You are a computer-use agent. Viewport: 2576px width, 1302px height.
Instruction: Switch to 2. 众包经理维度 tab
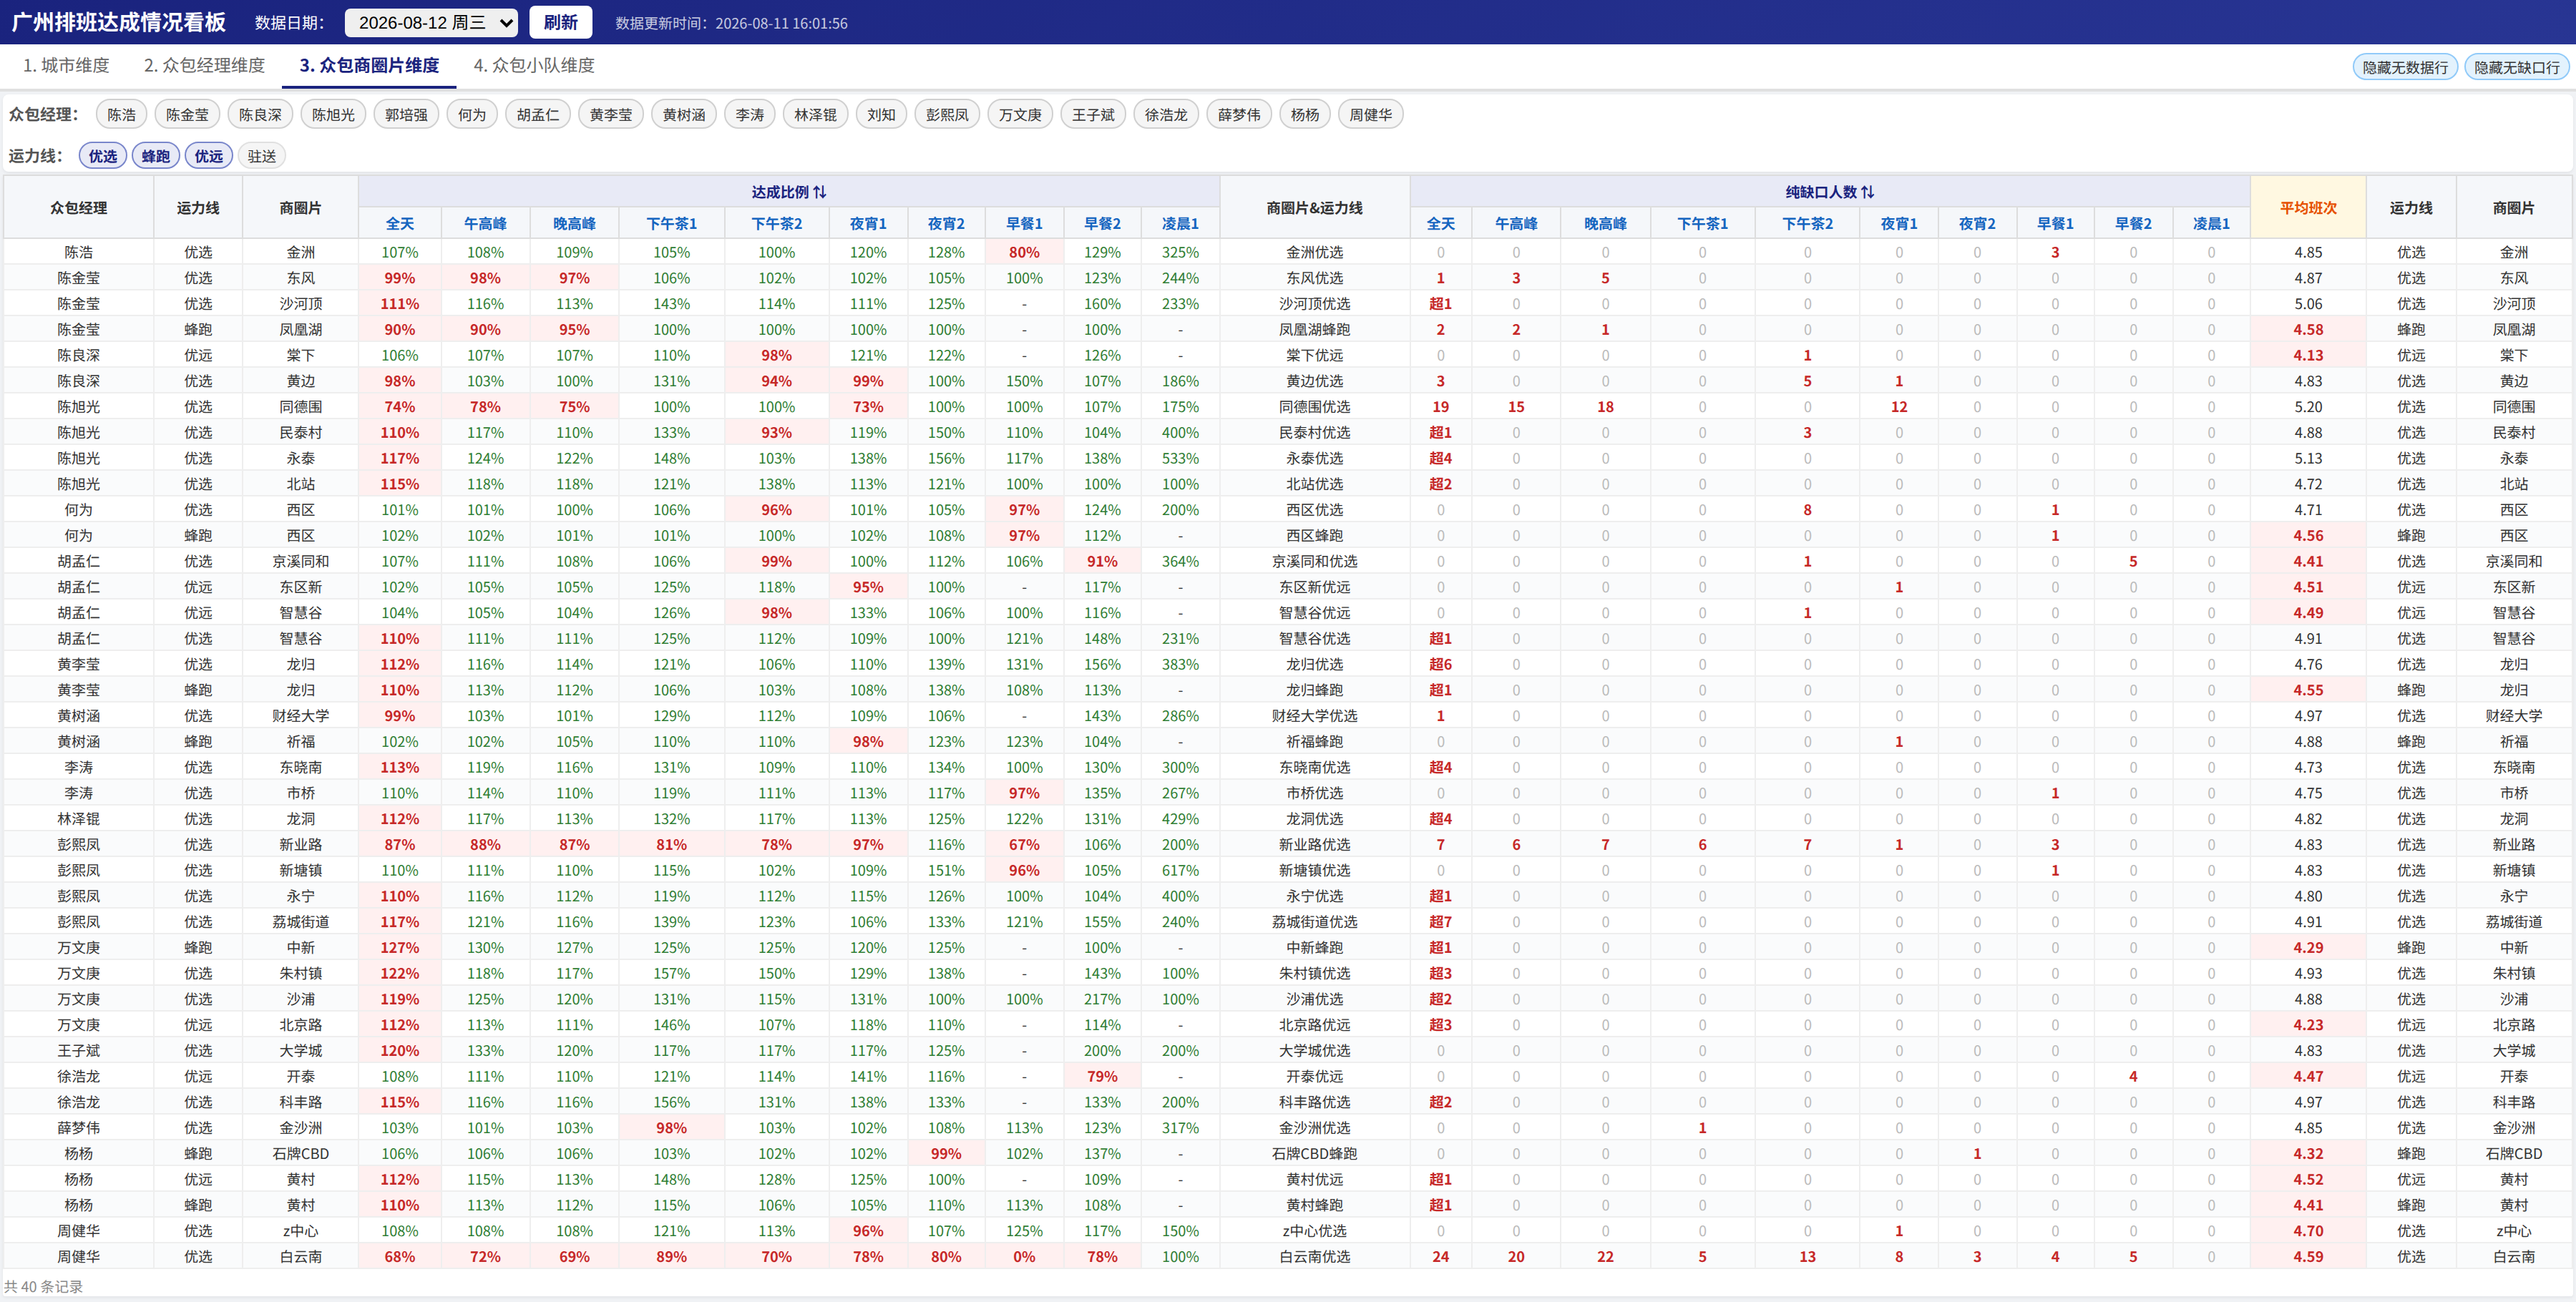pyautogui.click(x=204, y=65)
